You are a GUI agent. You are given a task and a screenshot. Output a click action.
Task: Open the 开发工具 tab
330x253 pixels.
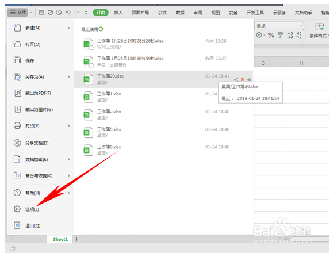click(x=255, y=13)
